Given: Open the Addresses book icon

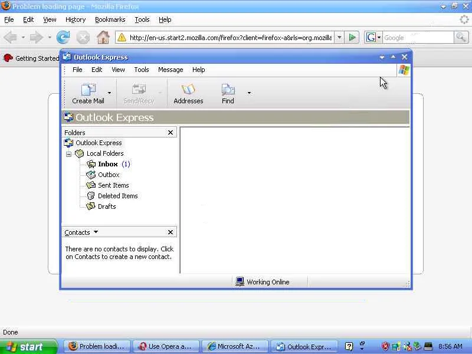Looking at the screenshot, I should point(188,90).
